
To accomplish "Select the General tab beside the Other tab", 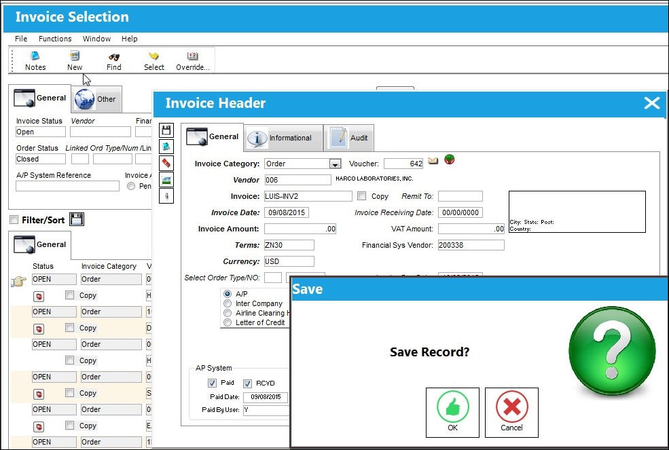I will 40,98.
